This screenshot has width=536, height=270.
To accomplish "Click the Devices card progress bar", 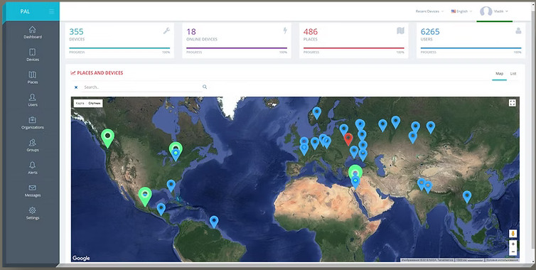I will click(119, 48).
